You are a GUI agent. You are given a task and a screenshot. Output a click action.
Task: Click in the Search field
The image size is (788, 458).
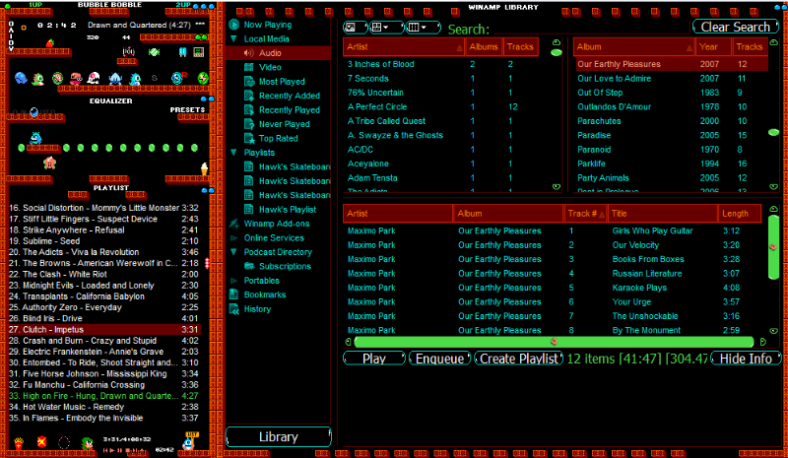(589, 30)
